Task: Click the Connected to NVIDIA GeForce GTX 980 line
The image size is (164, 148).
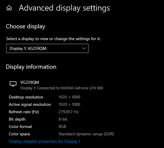Action: coord(62,88)
